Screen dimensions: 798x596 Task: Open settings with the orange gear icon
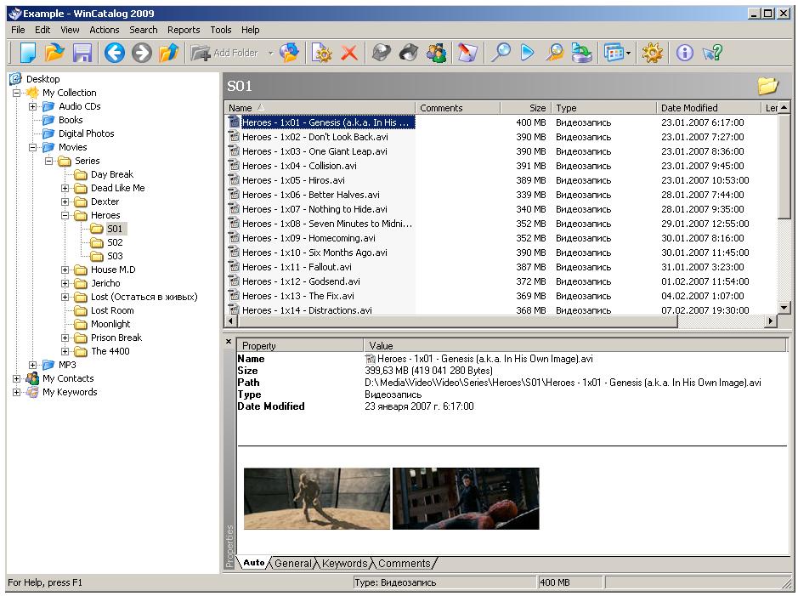click(652, 53)
